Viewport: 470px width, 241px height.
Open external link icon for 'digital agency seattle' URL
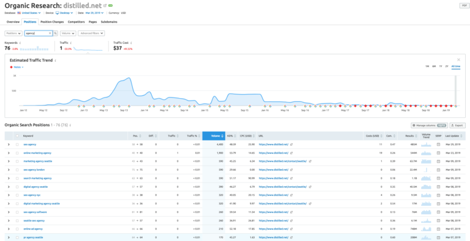click(310, 187)
